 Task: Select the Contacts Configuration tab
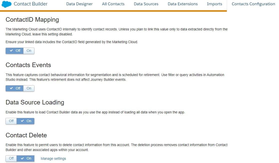[253, 4]
